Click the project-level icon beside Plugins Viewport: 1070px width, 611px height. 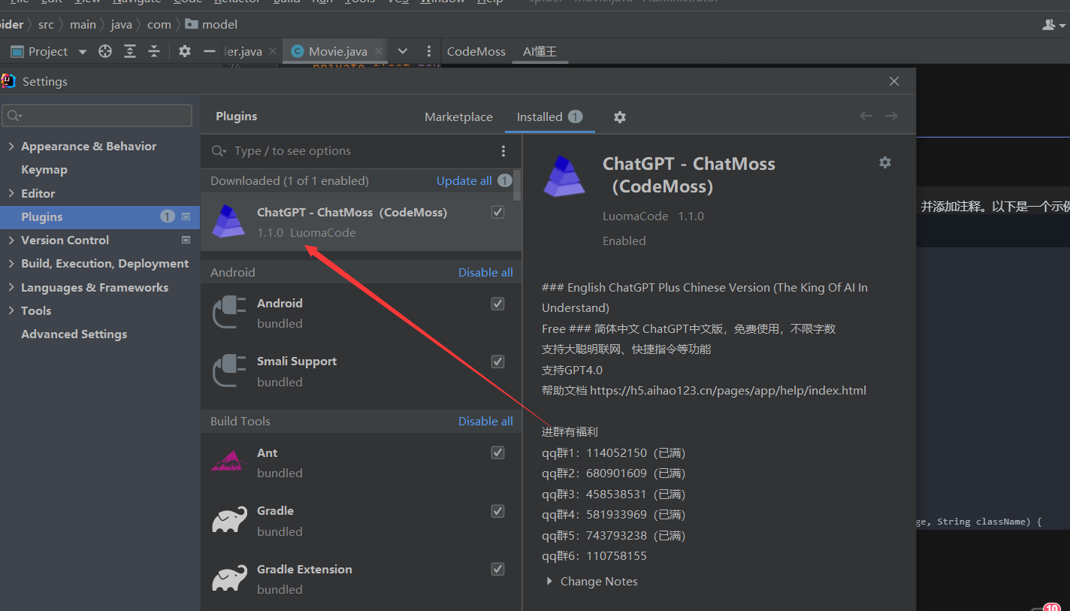(x=186, y=216)
